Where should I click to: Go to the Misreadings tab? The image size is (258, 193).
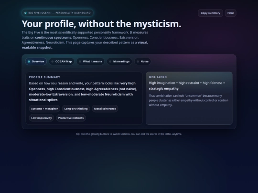(x=119, y=61)
